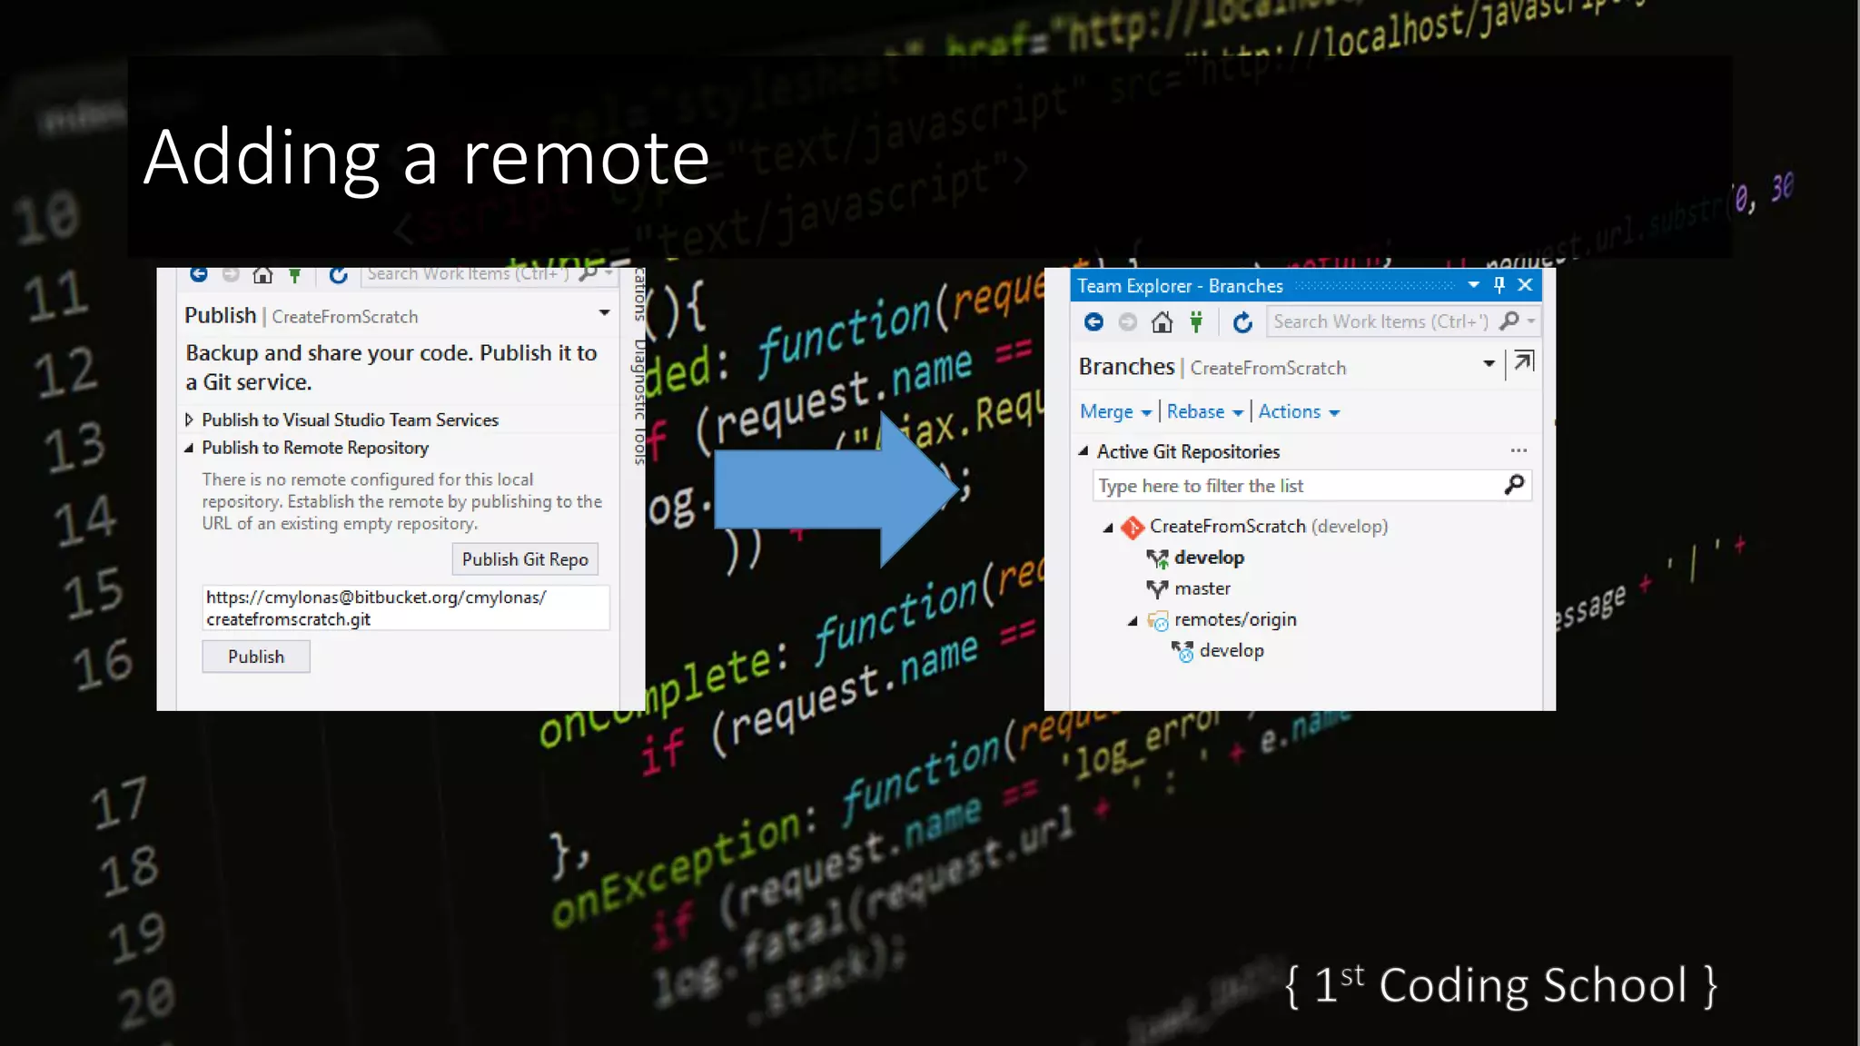Click refresh icon in Publish panel toolbar

click(x=338, y=275)
